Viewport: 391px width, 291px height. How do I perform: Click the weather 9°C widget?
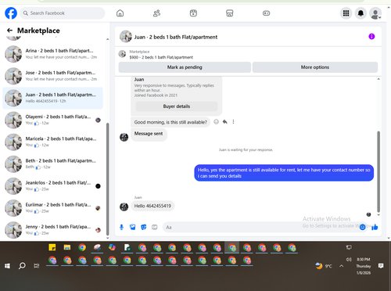click(x=324, y=266)
